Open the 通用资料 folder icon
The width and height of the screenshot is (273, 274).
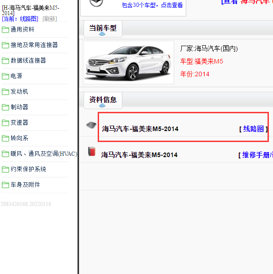pyautogui.click(x=5, y=30)
